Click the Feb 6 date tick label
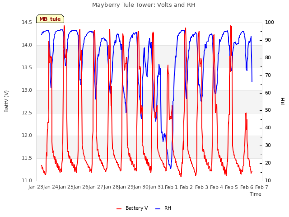This screenshot has width=289, height=217. 247,187
